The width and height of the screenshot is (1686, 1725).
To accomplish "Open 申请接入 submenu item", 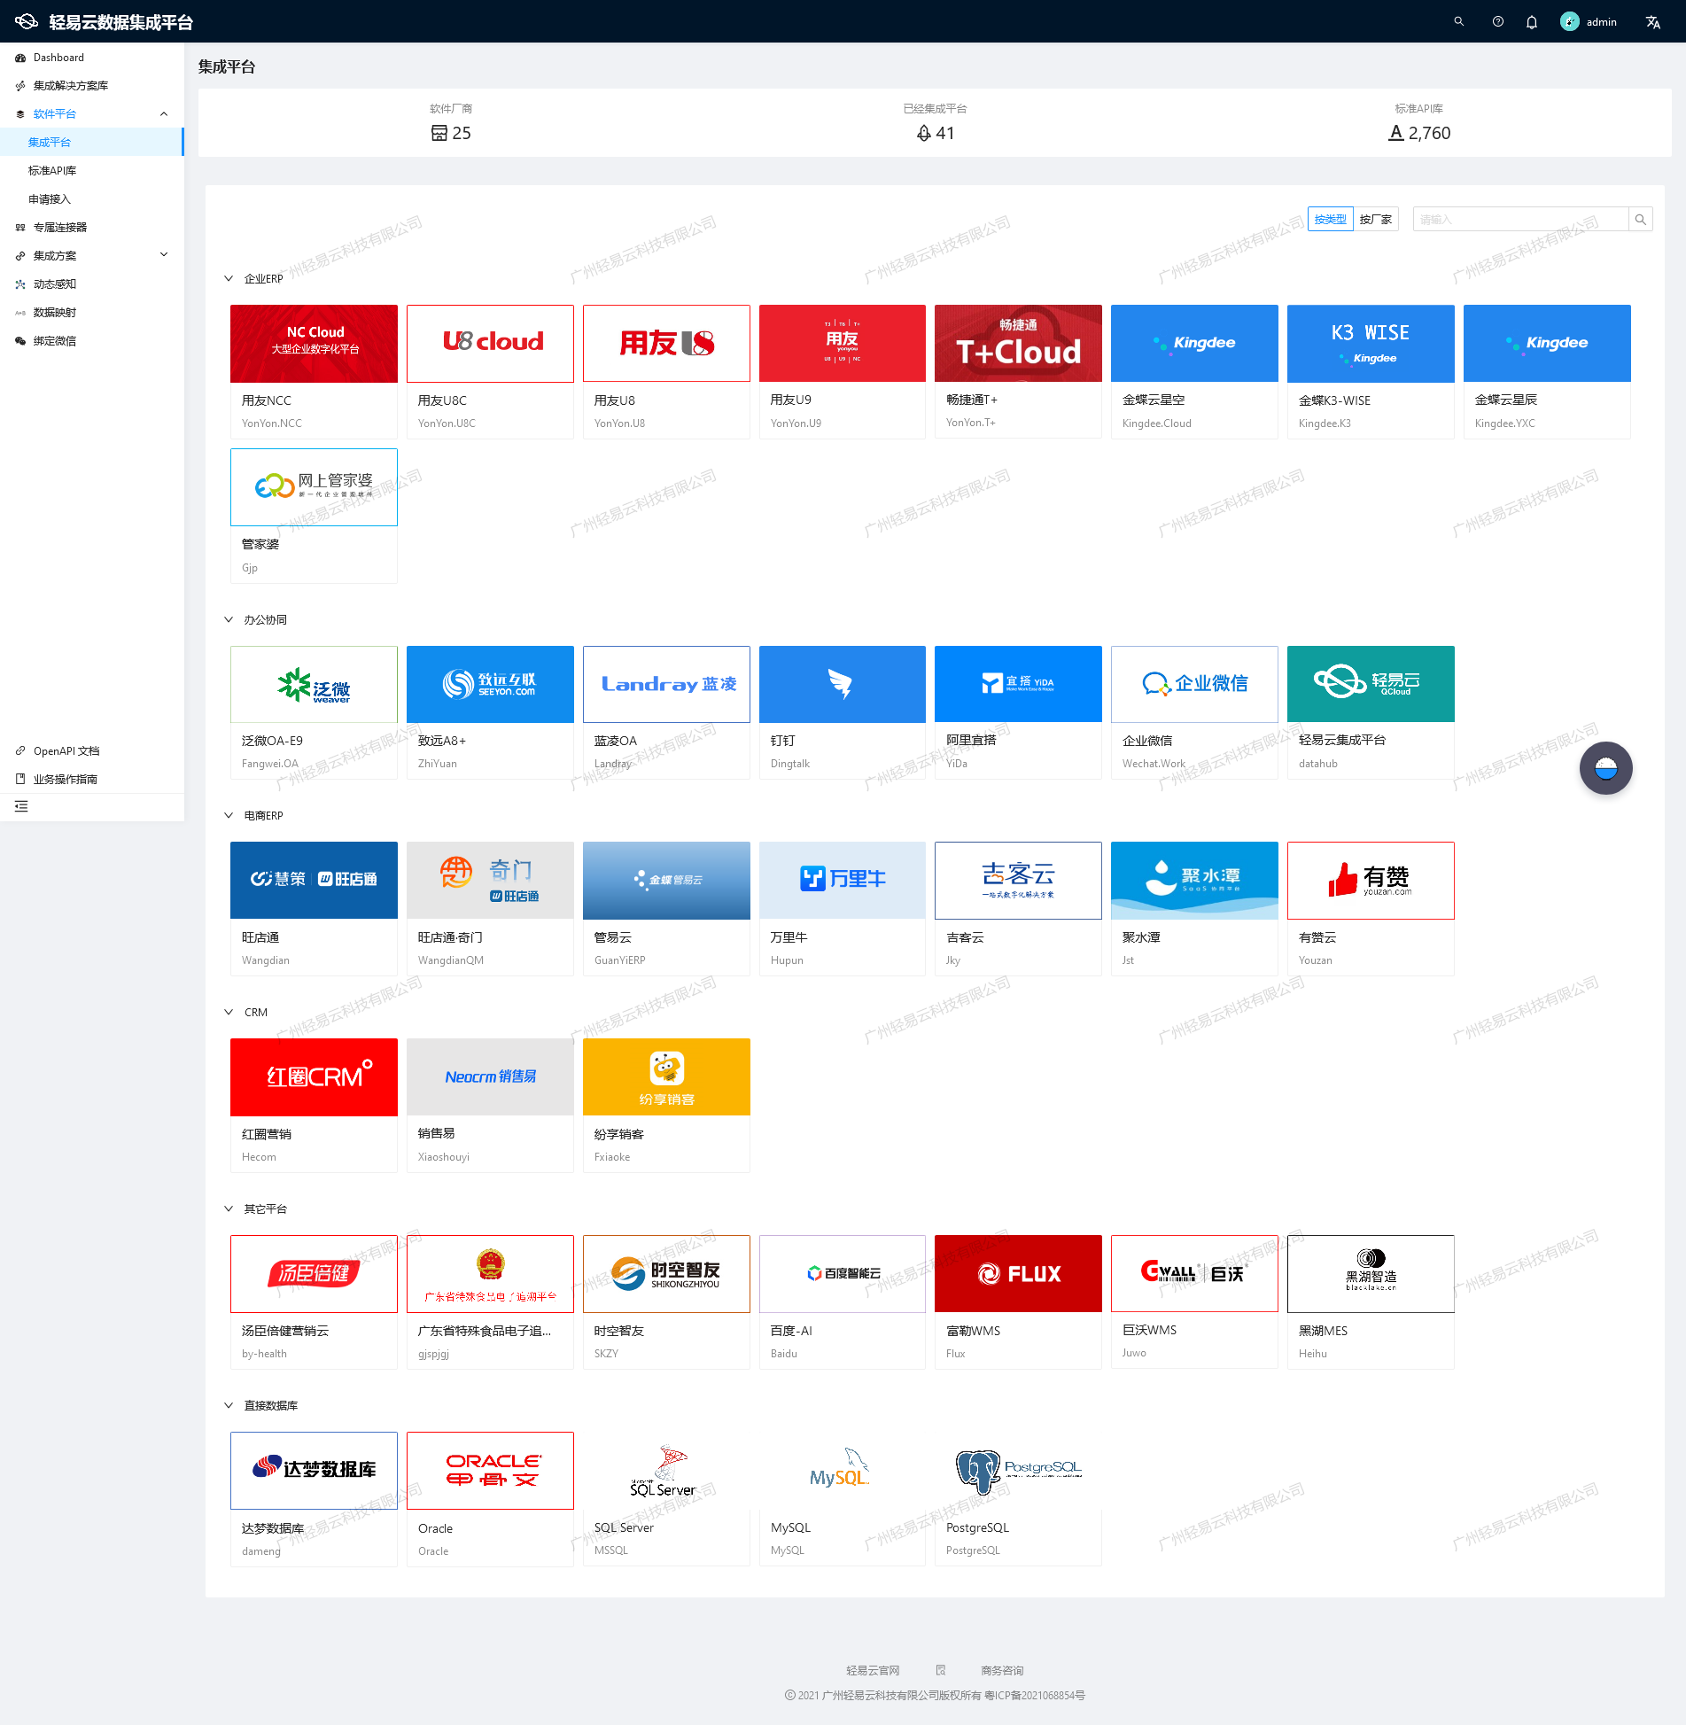I will [92, 198].
